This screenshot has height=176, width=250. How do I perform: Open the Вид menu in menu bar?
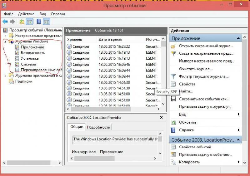click(42, 14)
